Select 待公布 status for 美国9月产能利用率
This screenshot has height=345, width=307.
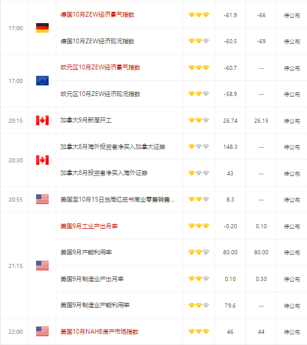[292, 253]
